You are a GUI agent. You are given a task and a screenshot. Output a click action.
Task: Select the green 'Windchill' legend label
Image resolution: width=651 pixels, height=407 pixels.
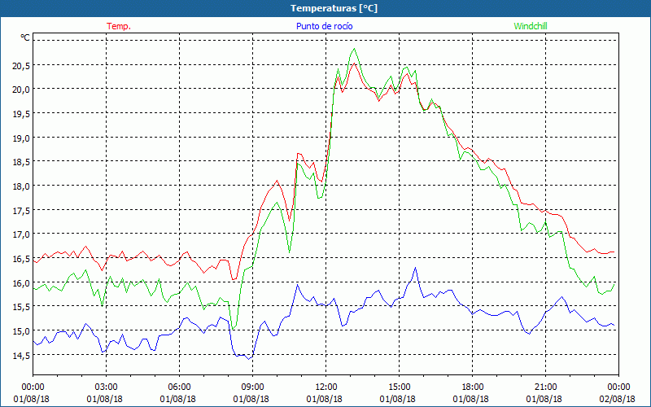tap(531, 26)
